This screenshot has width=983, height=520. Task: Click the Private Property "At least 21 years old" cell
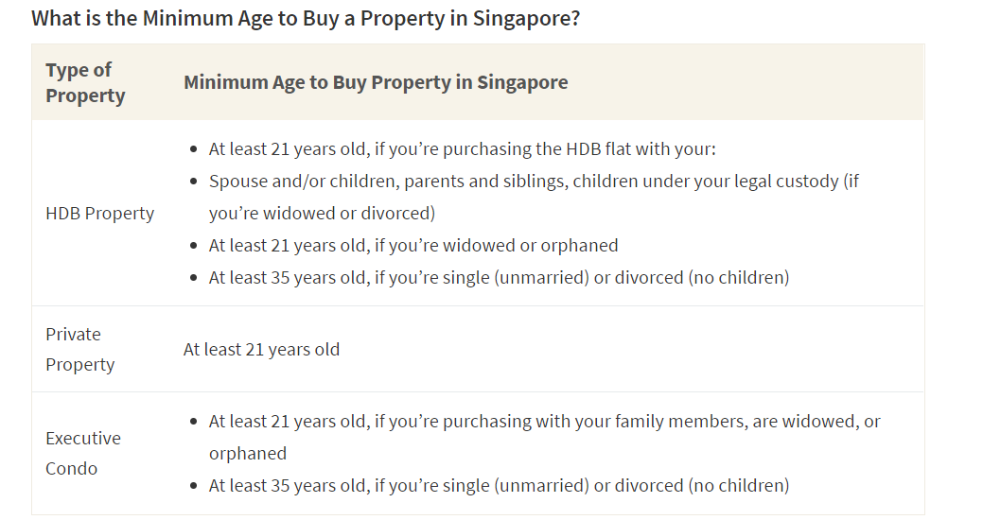click(x=261, y=349)
